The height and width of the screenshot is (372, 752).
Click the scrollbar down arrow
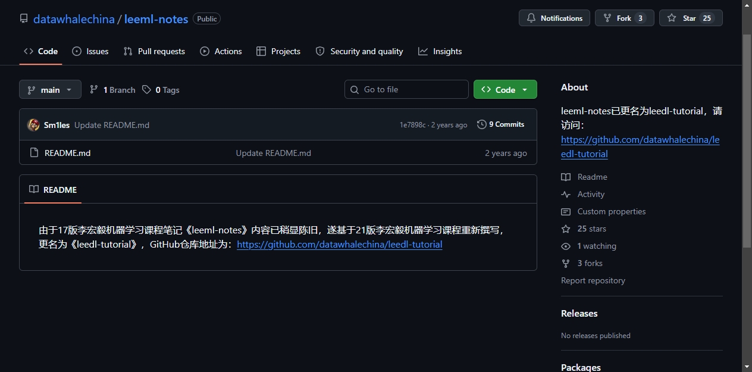(747, 367)
